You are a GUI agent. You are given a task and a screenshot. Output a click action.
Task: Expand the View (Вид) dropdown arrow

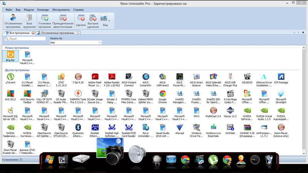coord(109,20)
